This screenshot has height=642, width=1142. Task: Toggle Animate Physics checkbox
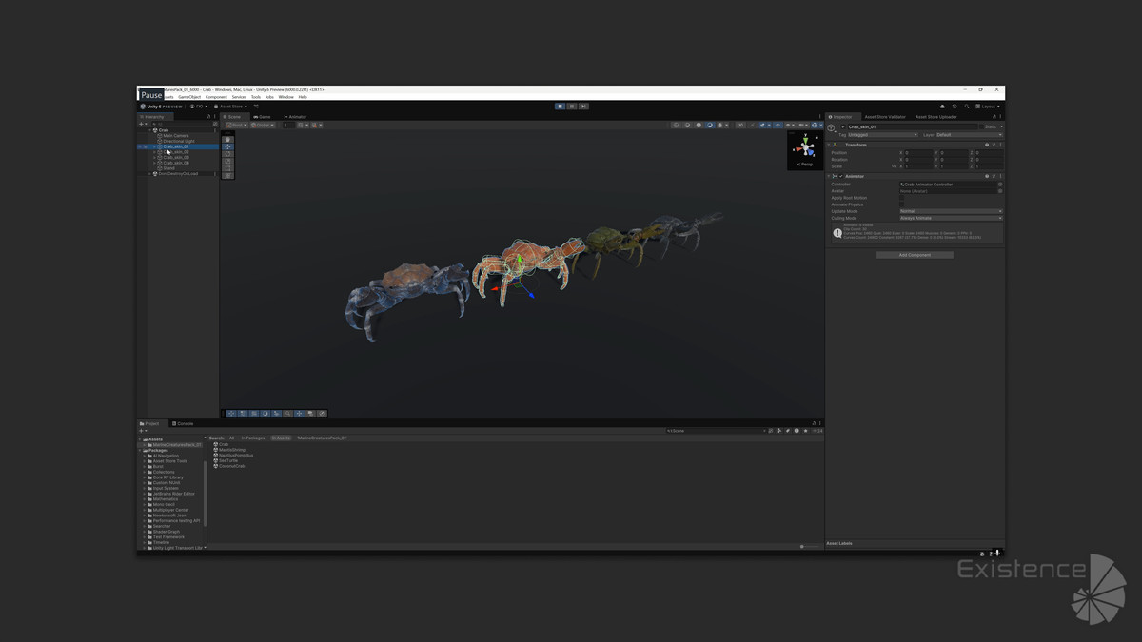pos(903,204)
